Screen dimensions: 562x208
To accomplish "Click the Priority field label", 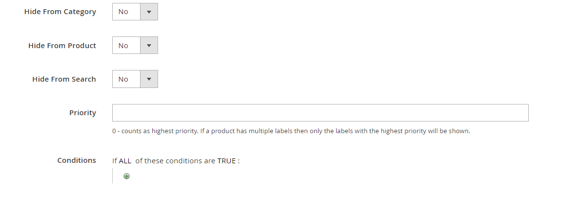I will coord(82,113).
